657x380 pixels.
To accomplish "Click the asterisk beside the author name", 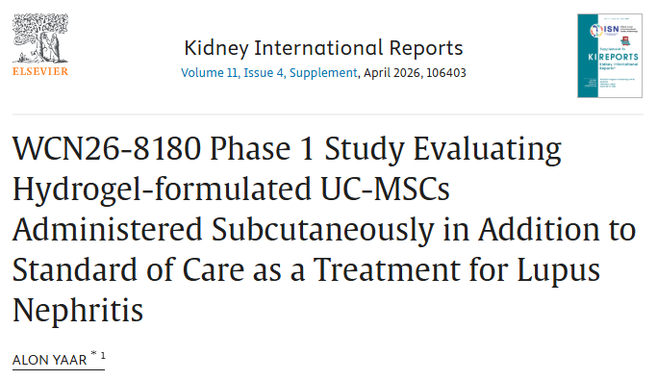I will tap(93, 354).
